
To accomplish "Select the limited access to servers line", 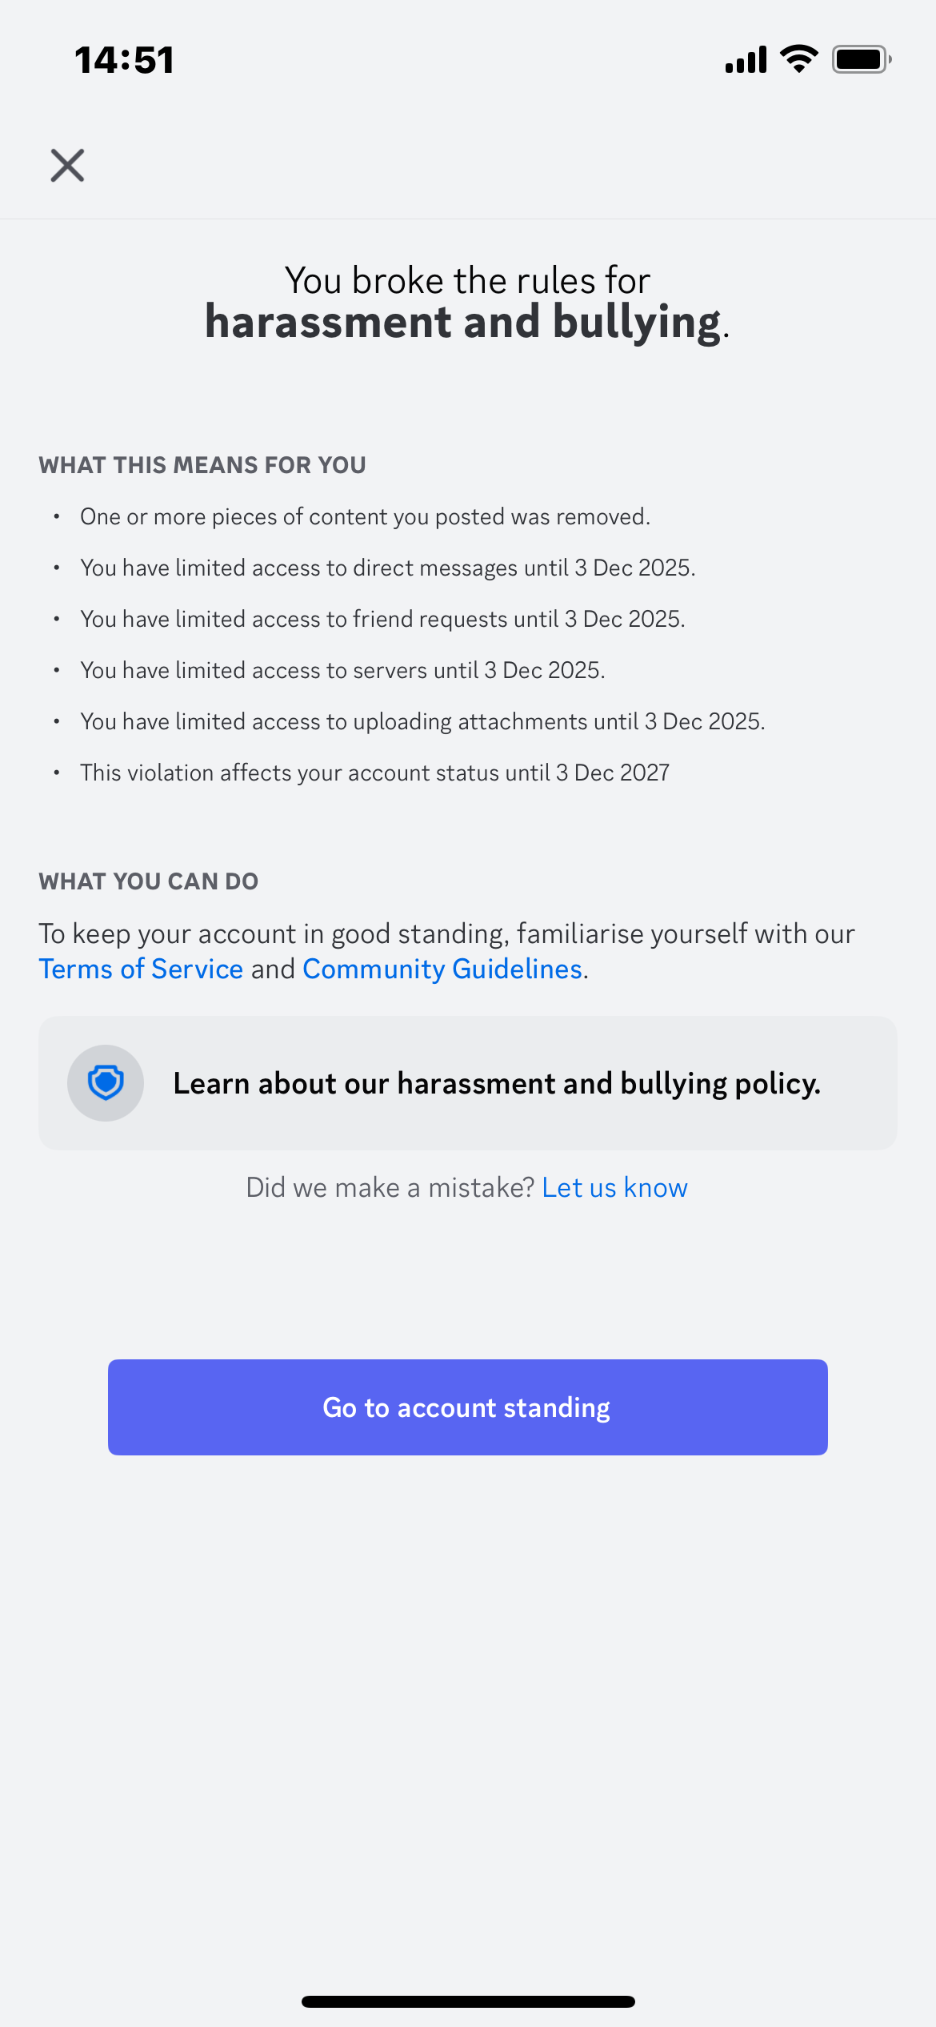I will 342,671.
